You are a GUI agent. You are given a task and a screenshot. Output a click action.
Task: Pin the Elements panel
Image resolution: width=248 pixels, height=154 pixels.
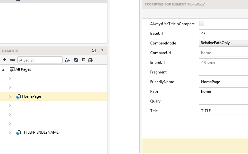[x=102, y=51]
